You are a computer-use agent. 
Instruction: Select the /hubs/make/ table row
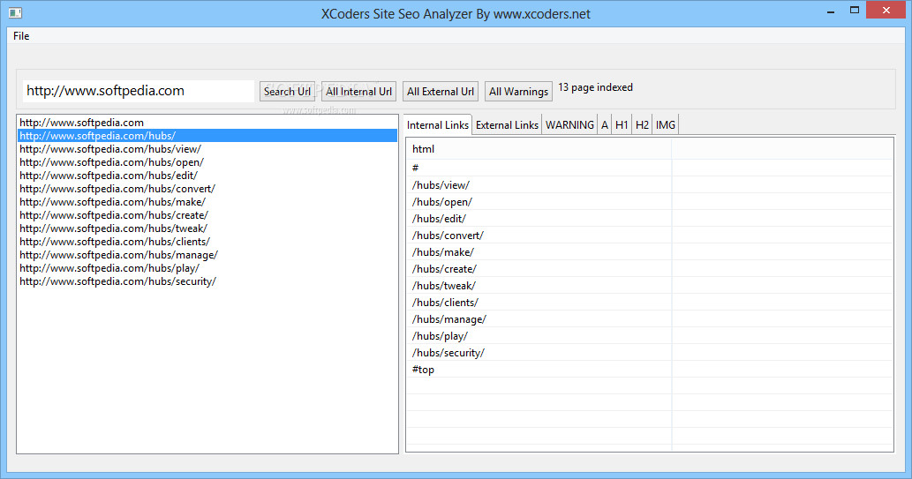click(649, 252)
